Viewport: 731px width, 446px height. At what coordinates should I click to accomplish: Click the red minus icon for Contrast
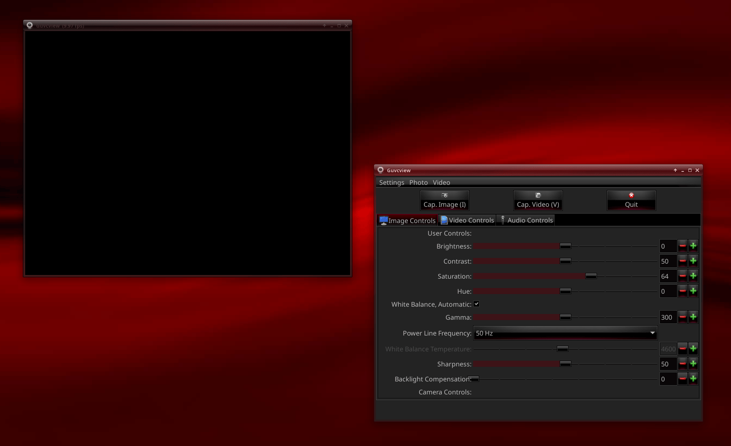[x=683, y=261]
